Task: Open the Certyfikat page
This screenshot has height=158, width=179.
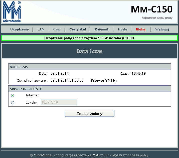Action: [x=78, y=29]
